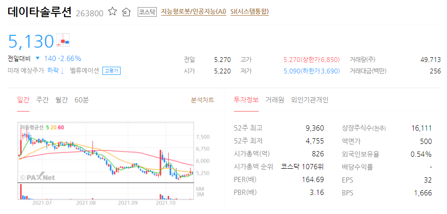Select the 투자정보 tab
The height and width of the screenshot is (214, 447).
click(246, 100)
